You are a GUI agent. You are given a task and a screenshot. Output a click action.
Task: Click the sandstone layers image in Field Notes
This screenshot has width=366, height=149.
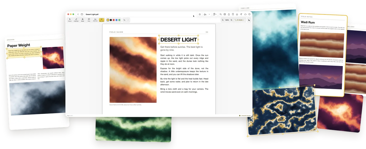[322, 45]
